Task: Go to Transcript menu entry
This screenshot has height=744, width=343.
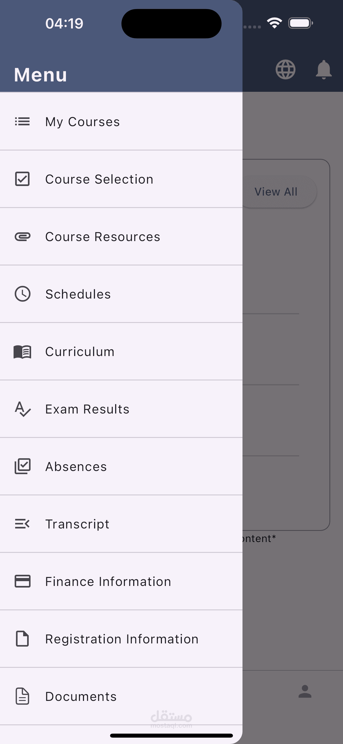Action: (x=121, y=524)
